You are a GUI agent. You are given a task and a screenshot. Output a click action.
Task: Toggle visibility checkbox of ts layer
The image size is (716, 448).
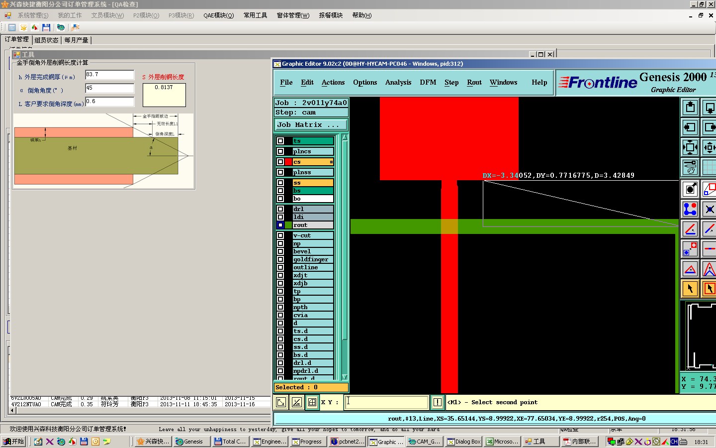coord(280,141)
